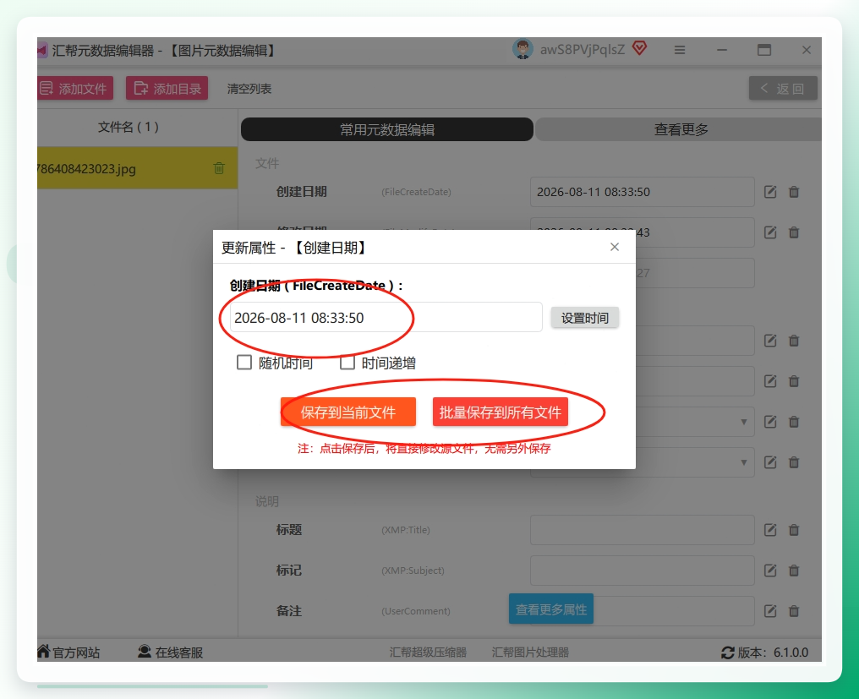Click the version refresh icon
Screen dimensions: 859x699
[727, 653]
